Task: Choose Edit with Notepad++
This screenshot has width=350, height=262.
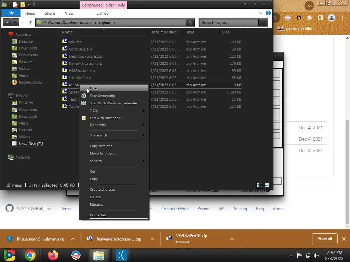Action: tap(114, 118)
